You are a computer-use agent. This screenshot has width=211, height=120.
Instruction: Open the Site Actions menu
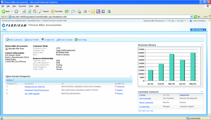[x=198, y=30]
